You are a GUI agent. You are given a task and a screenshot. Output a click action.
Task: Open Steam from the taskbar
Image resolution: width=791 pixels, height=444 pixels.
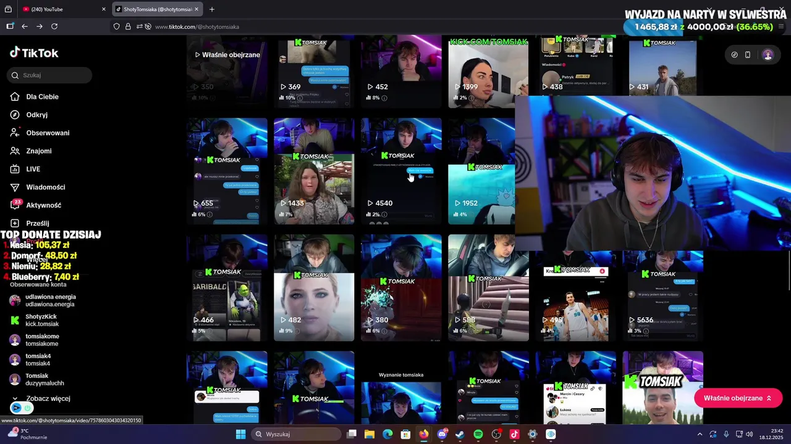(x=460, y=434)
